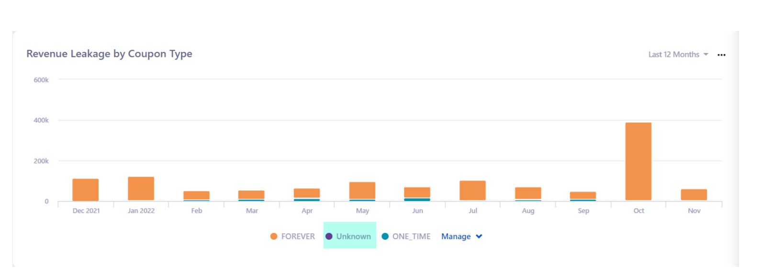Click the teal ONE_TIME legend dot
The width and height of the screenshot is (764, 275).
pos(385,236)
